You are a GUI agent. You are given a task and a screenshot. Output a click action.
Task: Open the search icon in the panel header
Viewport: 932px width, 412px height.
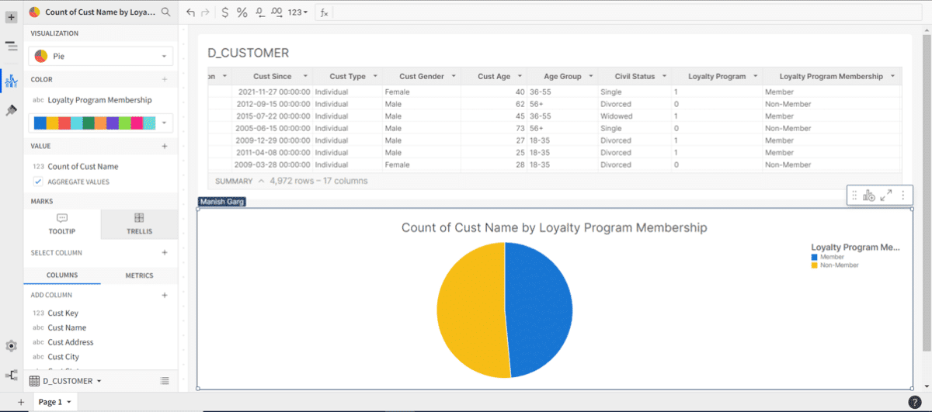point(165,12)
